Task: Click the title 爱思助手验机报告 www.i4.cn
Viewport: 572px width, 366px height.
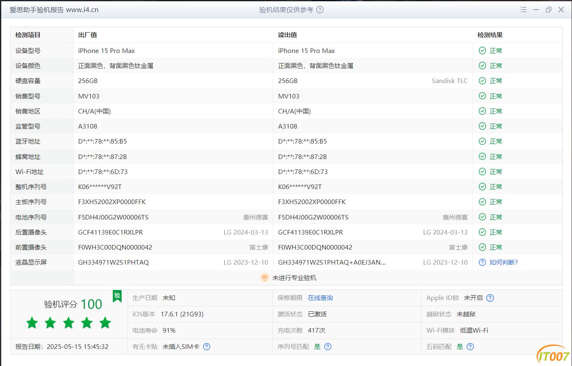Action: (x=54, y=10)
